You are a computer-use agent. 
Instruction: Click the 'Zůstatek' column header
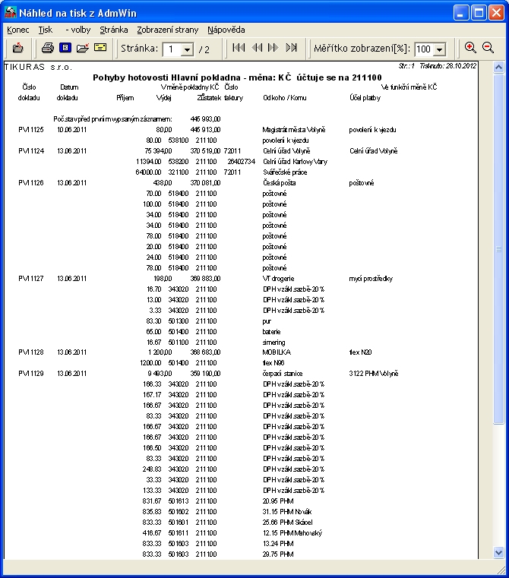click(x=209, y=98)
